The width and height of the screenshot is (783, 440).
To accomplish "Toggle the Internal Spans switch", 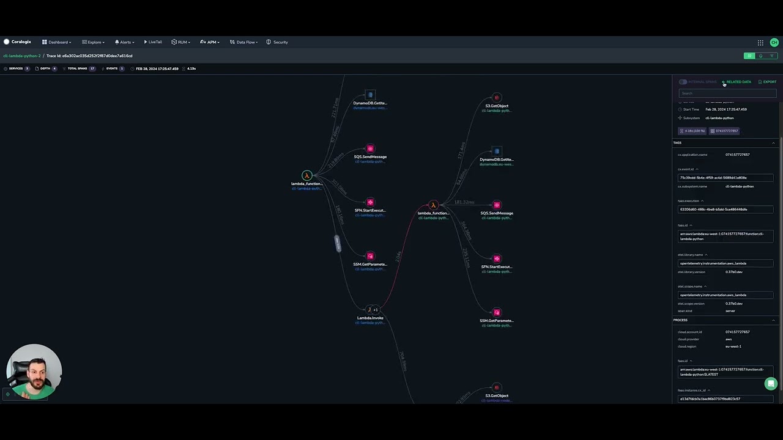I will click(683, 82).
